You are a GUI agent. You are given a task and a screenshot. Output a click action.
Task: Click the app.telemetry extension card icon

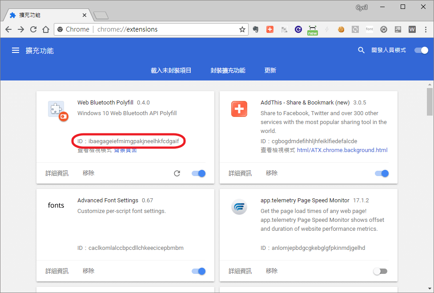point(239,207)
